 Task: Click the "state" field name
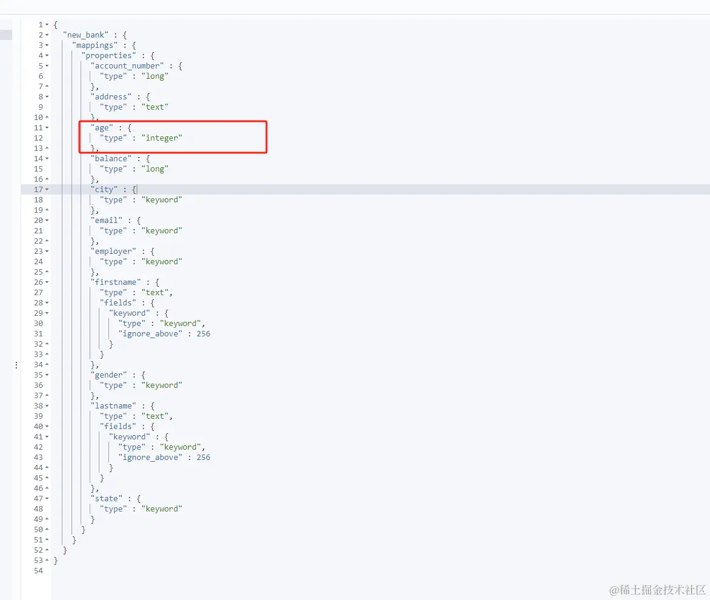(x=107, y=499)
